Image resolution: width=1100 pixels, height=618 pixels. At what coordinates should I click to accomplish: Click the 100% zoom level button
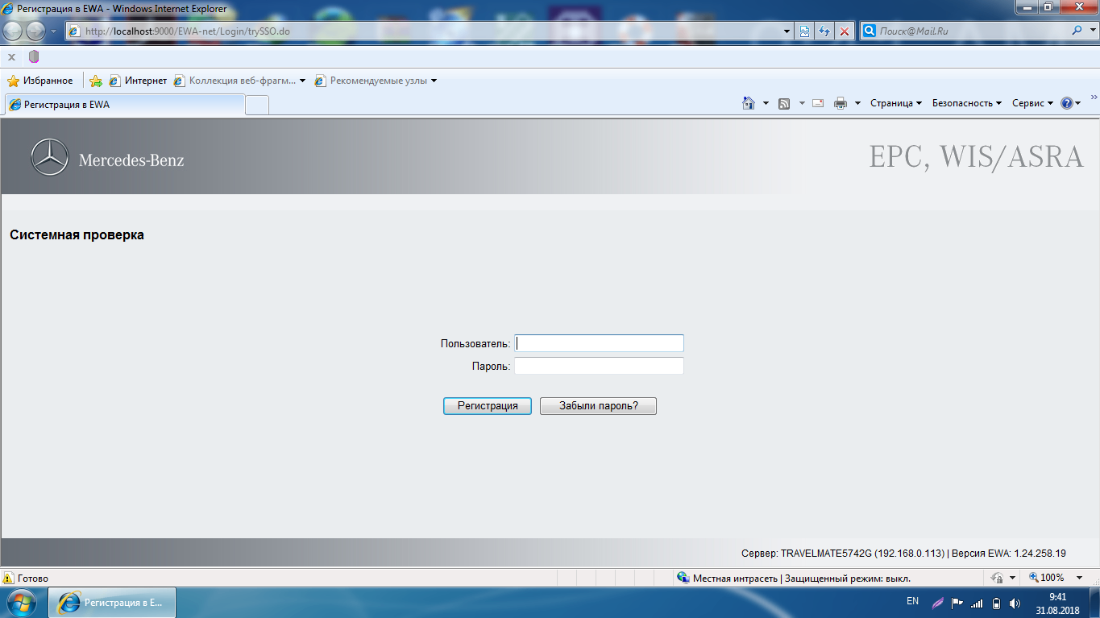1046,578
